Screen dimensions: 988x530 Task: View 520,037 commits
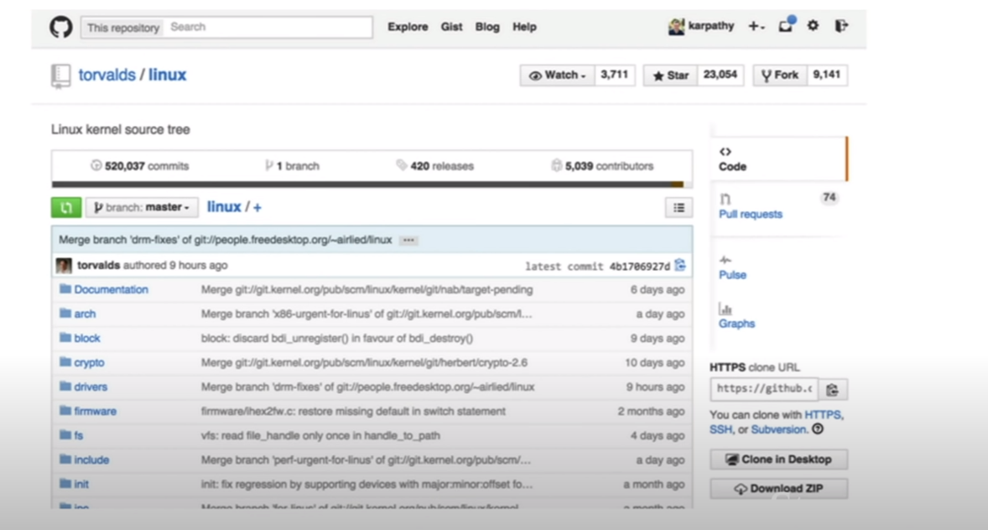(x=139, y=166)
